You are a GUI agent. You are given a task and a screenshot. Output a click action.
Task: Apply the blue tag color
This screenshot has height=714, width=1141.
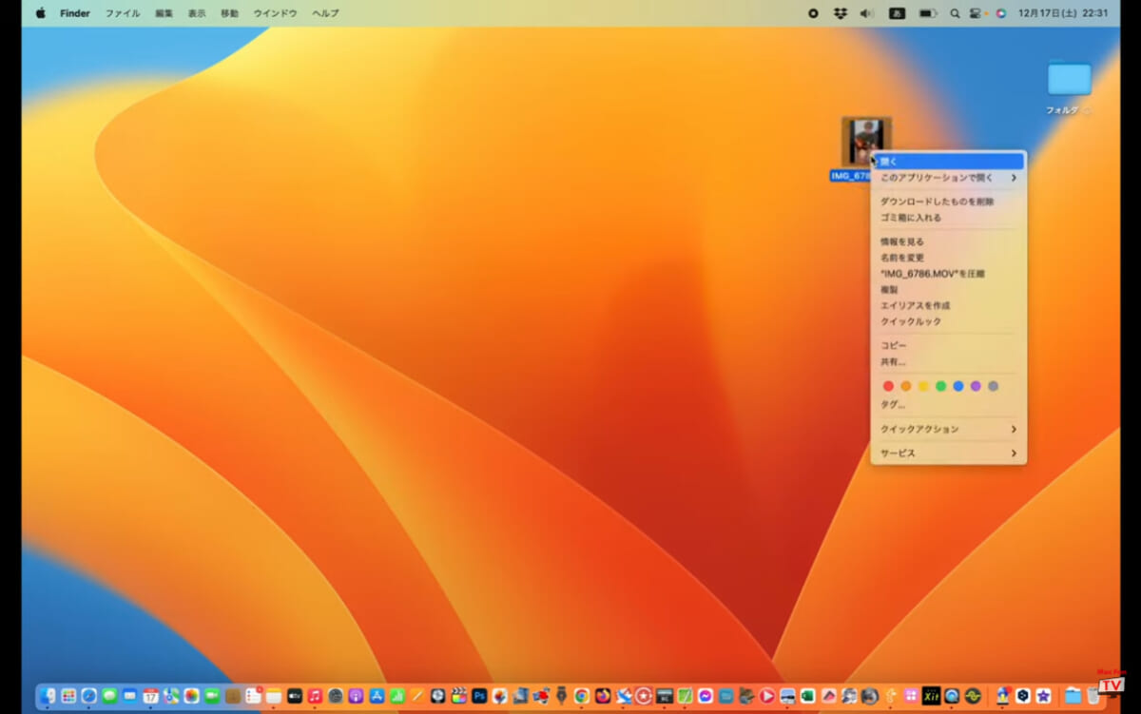click(958, 386)
